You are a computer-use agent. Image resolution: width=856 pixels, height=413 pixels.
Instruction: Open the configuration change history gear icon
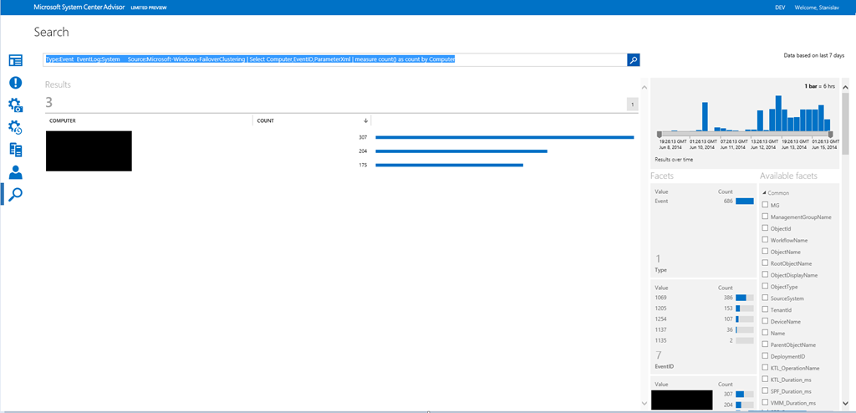pyautogui.click(x=15, y=127)
